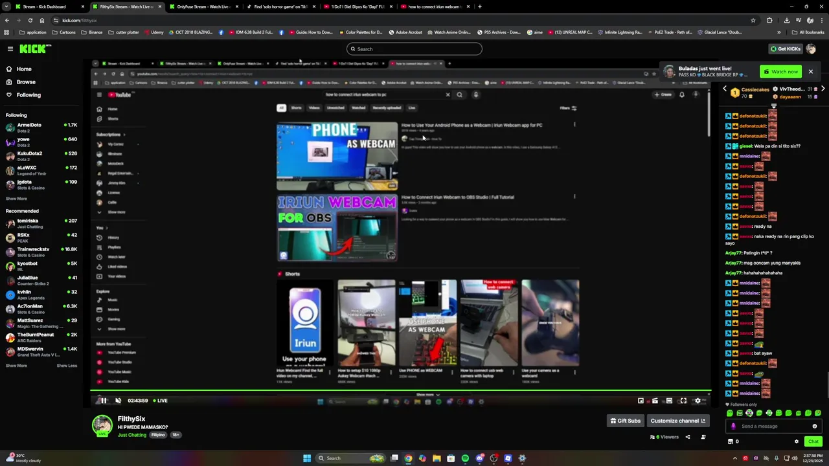Share the stream via share icon

coord(688,437)
